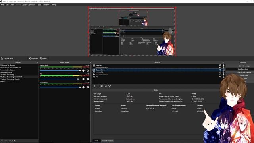Open the StreamFX menu
The width and height of the screenshot is (254, 143).
(x=47, y=5)
